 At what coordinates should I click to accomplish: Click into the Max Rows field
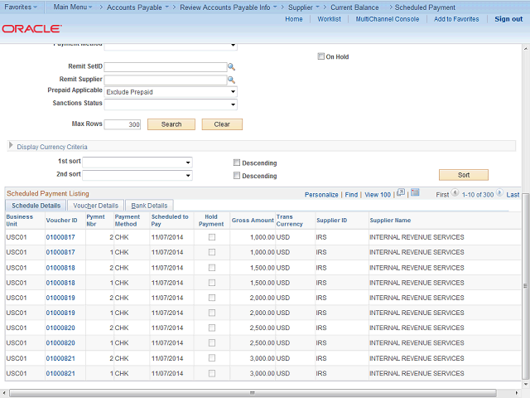pyautogui.click(x=123, y=124)
